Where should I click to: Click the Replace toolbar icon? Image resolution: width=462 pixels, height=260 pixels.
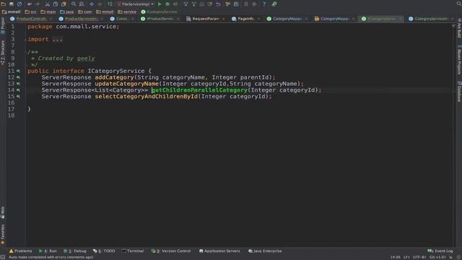[x=82, y=4]
